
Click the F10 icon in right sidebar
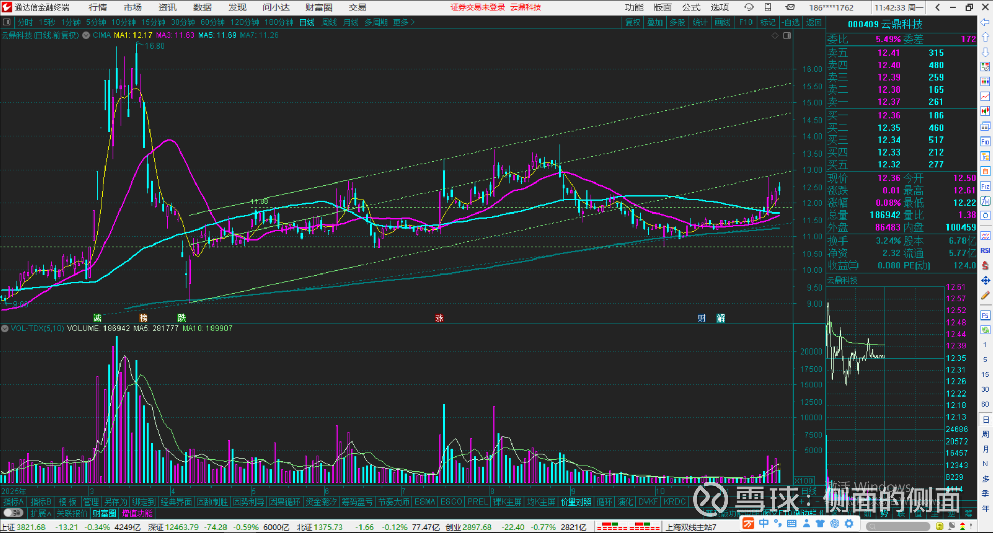point(985,142)
